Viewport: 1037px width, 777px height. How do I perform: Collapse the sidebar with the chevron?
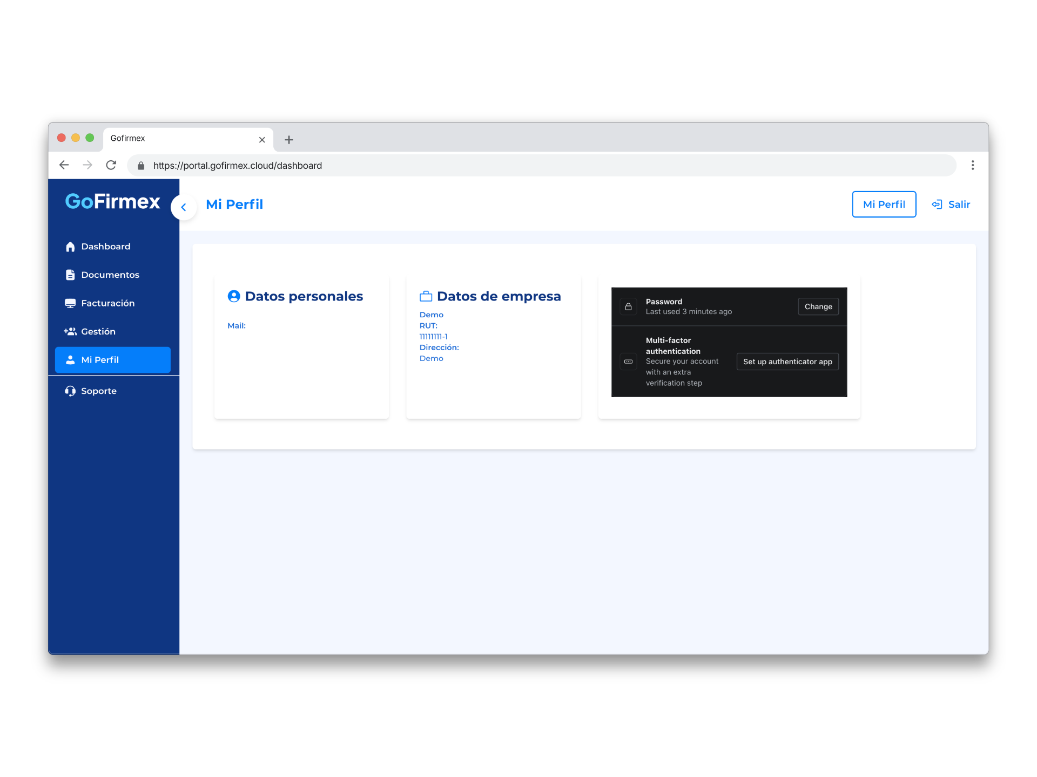coord(184,207)
